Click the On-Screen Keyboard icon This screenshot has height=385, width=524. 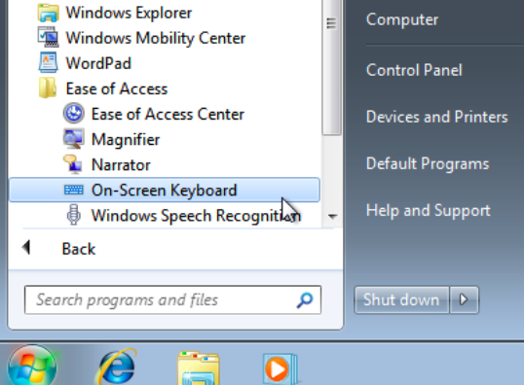pyautogui.click(x=73, y=190)
